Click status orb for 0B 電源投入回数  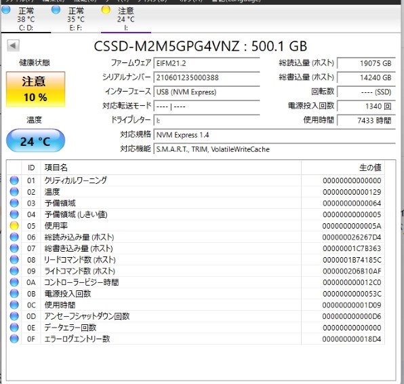(14, 294)
